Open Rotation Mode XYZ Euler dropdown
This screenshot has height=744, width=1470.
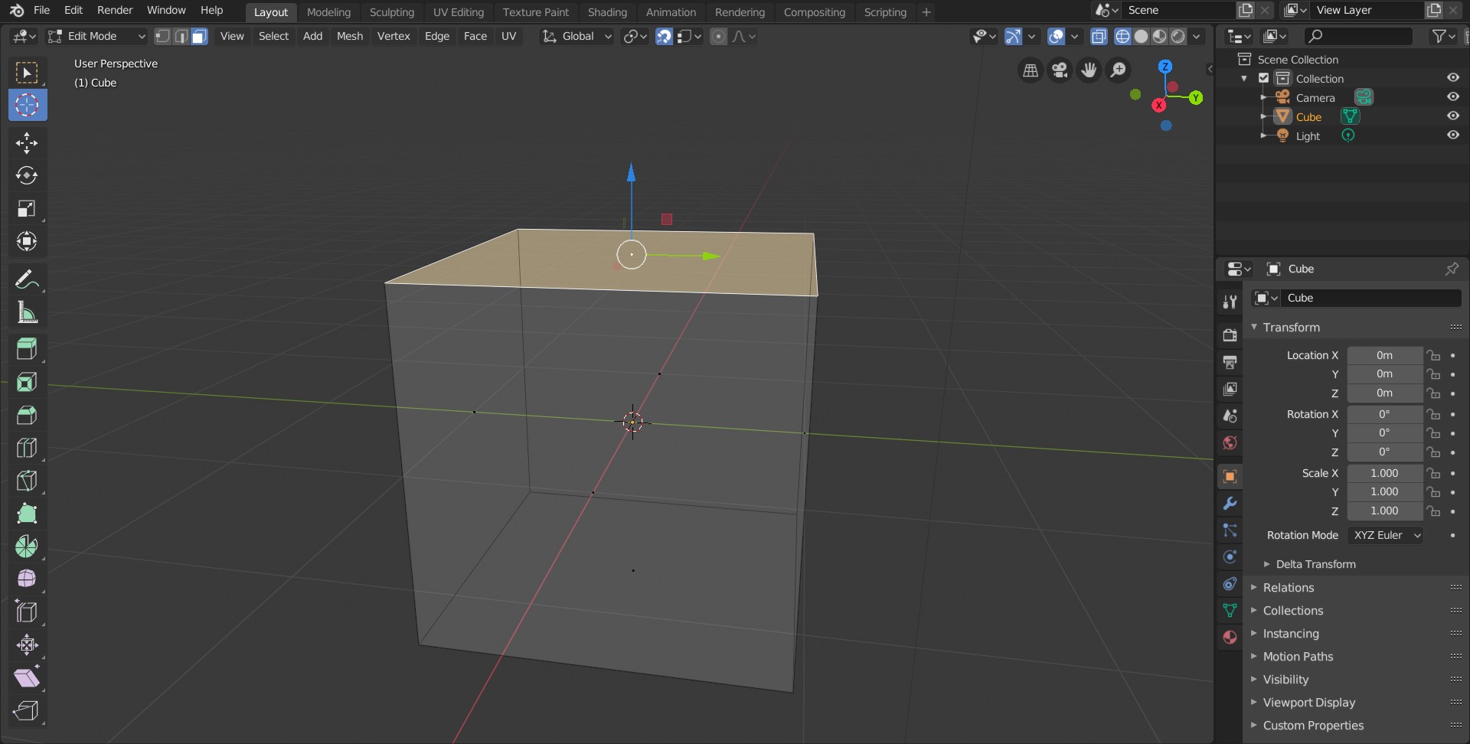pos(1386,535)
